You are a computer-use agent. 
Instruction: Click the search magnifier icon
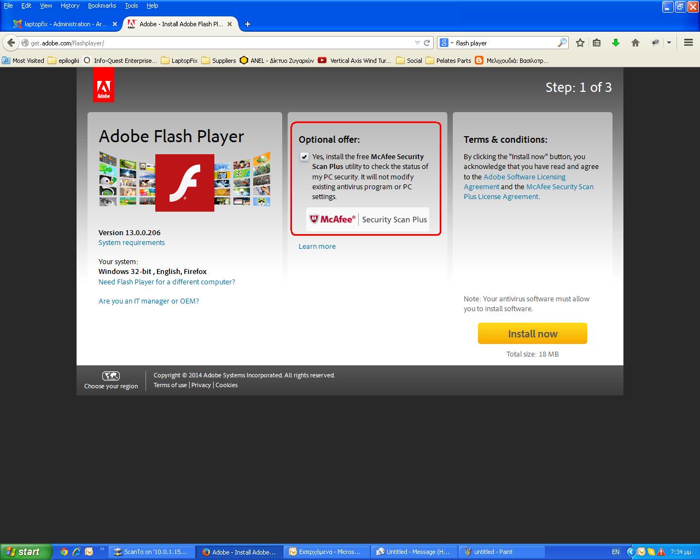pyautogui.click(x=562, y=43)
